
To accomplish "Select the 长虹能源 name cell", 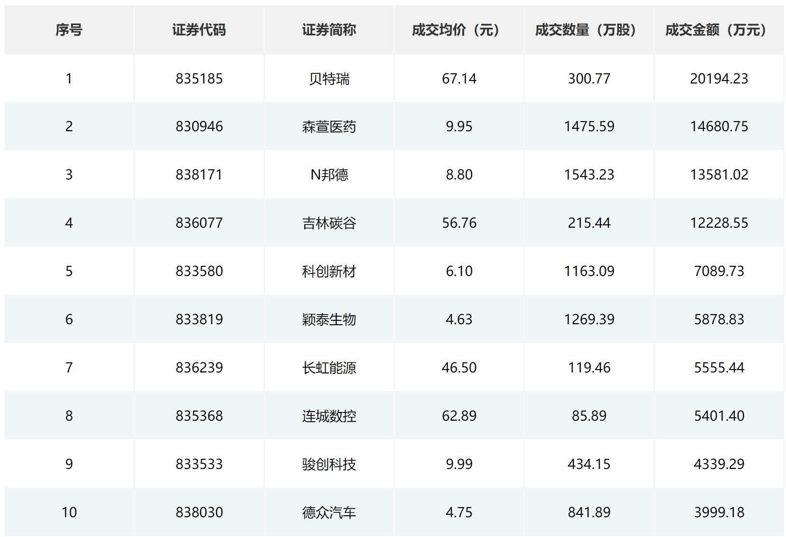I will pyautogui.click(x=329, y=368).
